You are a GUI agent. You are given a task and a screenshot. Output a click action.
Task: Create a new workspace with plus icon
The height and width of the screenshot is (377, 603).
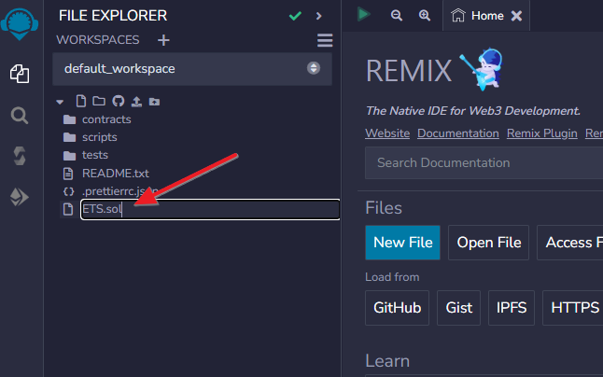163,40
